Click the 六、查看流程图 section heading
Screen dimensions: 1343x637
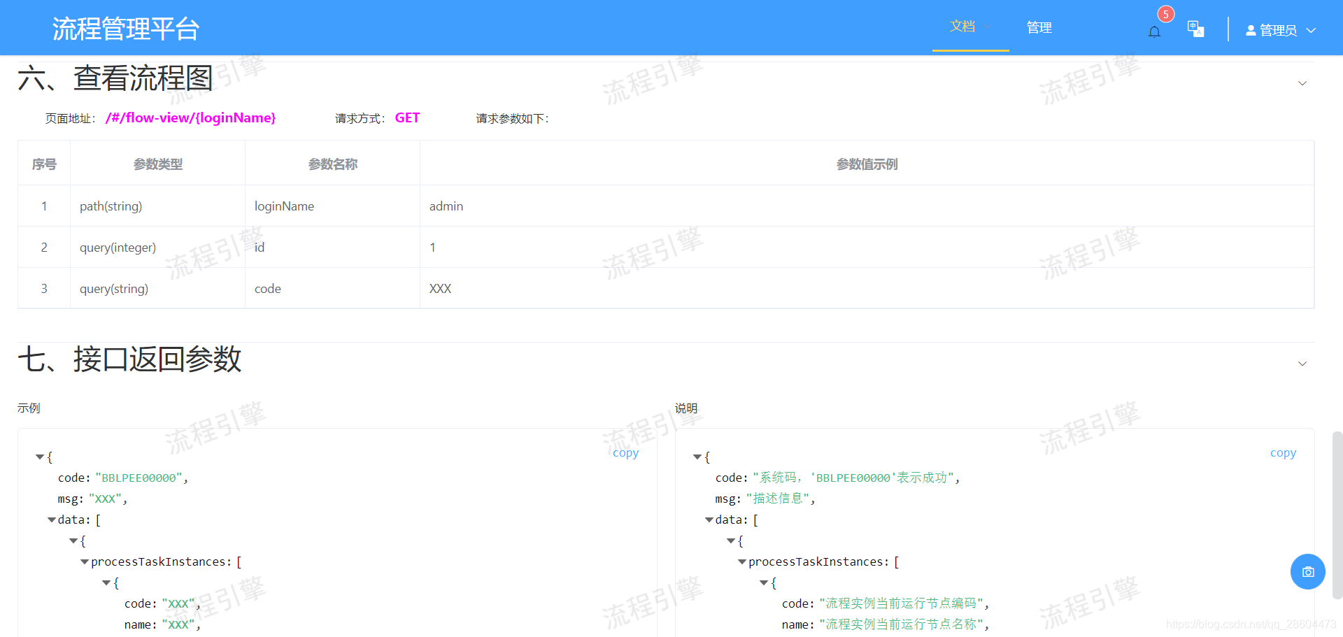[x=115, y=78]
